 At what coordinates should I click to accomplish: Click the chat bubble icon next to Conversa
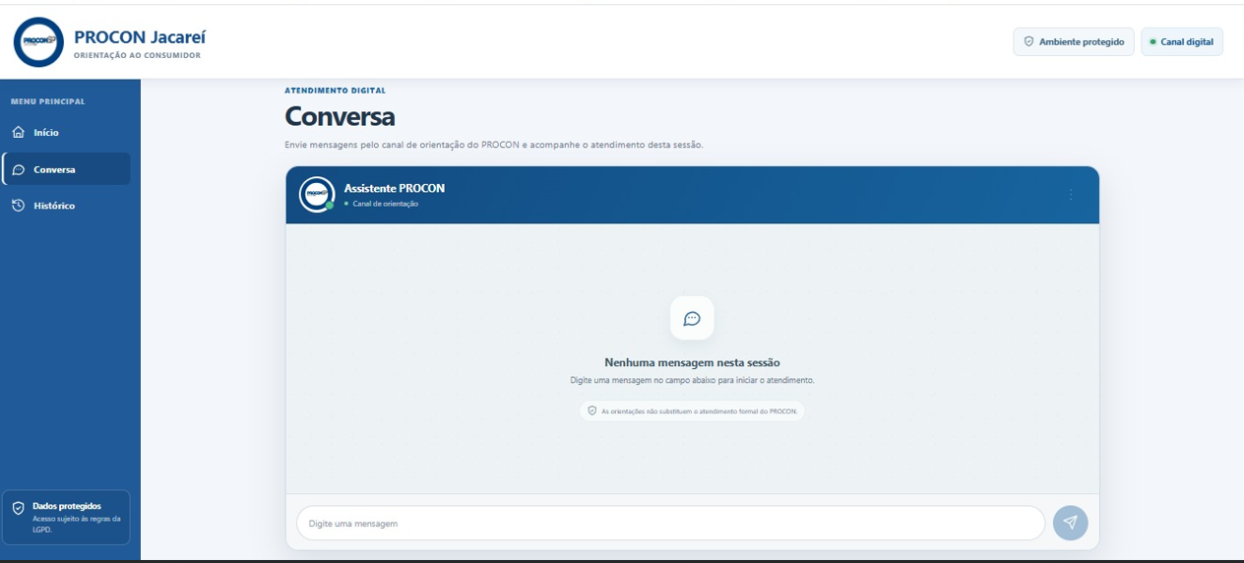pos(18,169)
